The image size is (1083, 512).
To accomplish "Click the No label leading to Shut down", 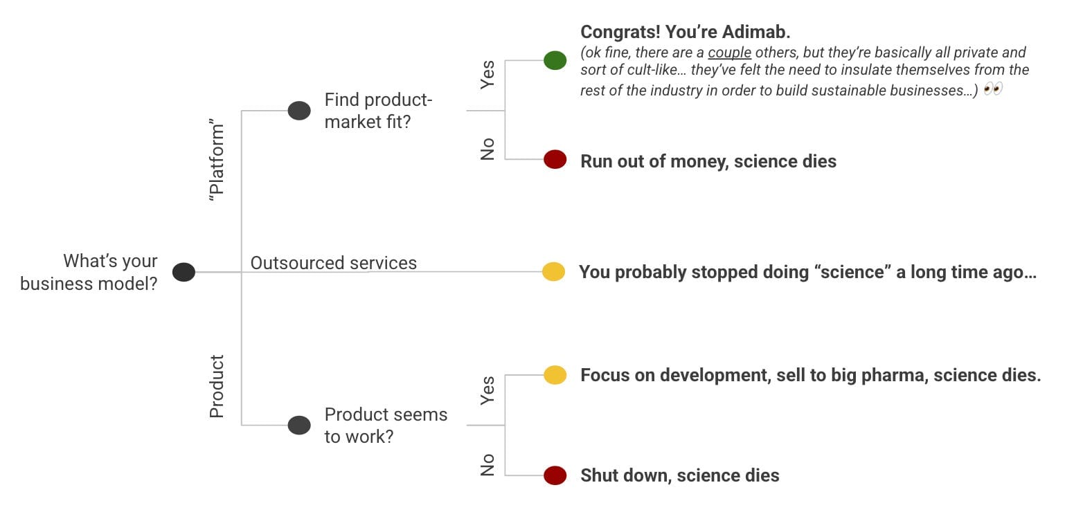I will [488, 465].
